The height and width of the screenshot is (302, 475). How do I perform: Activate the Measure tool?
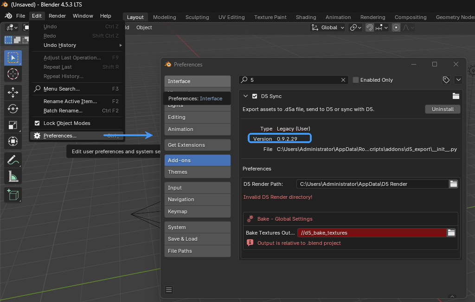[x=13, y=176]
